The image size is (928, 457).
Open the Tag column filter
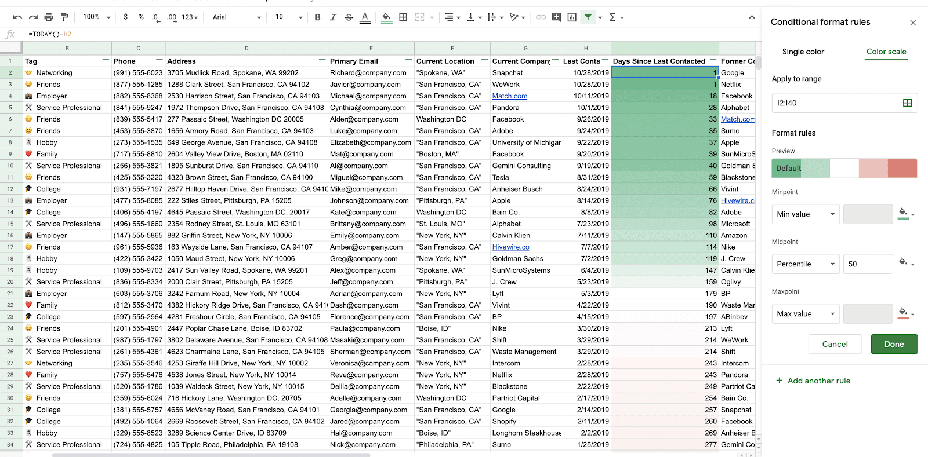click(106, 61)
